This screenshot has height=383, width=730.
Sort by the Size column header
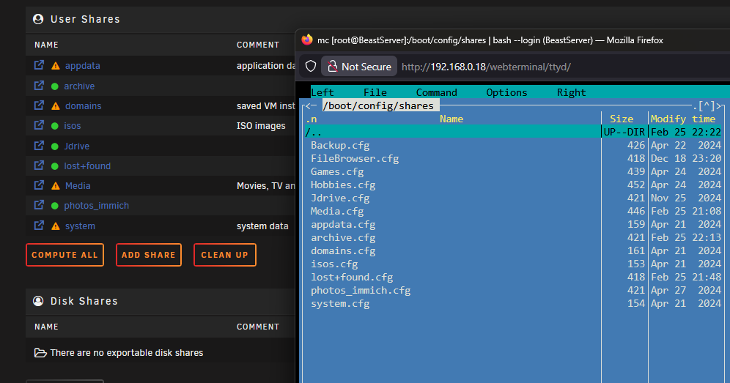click(622, 119)
